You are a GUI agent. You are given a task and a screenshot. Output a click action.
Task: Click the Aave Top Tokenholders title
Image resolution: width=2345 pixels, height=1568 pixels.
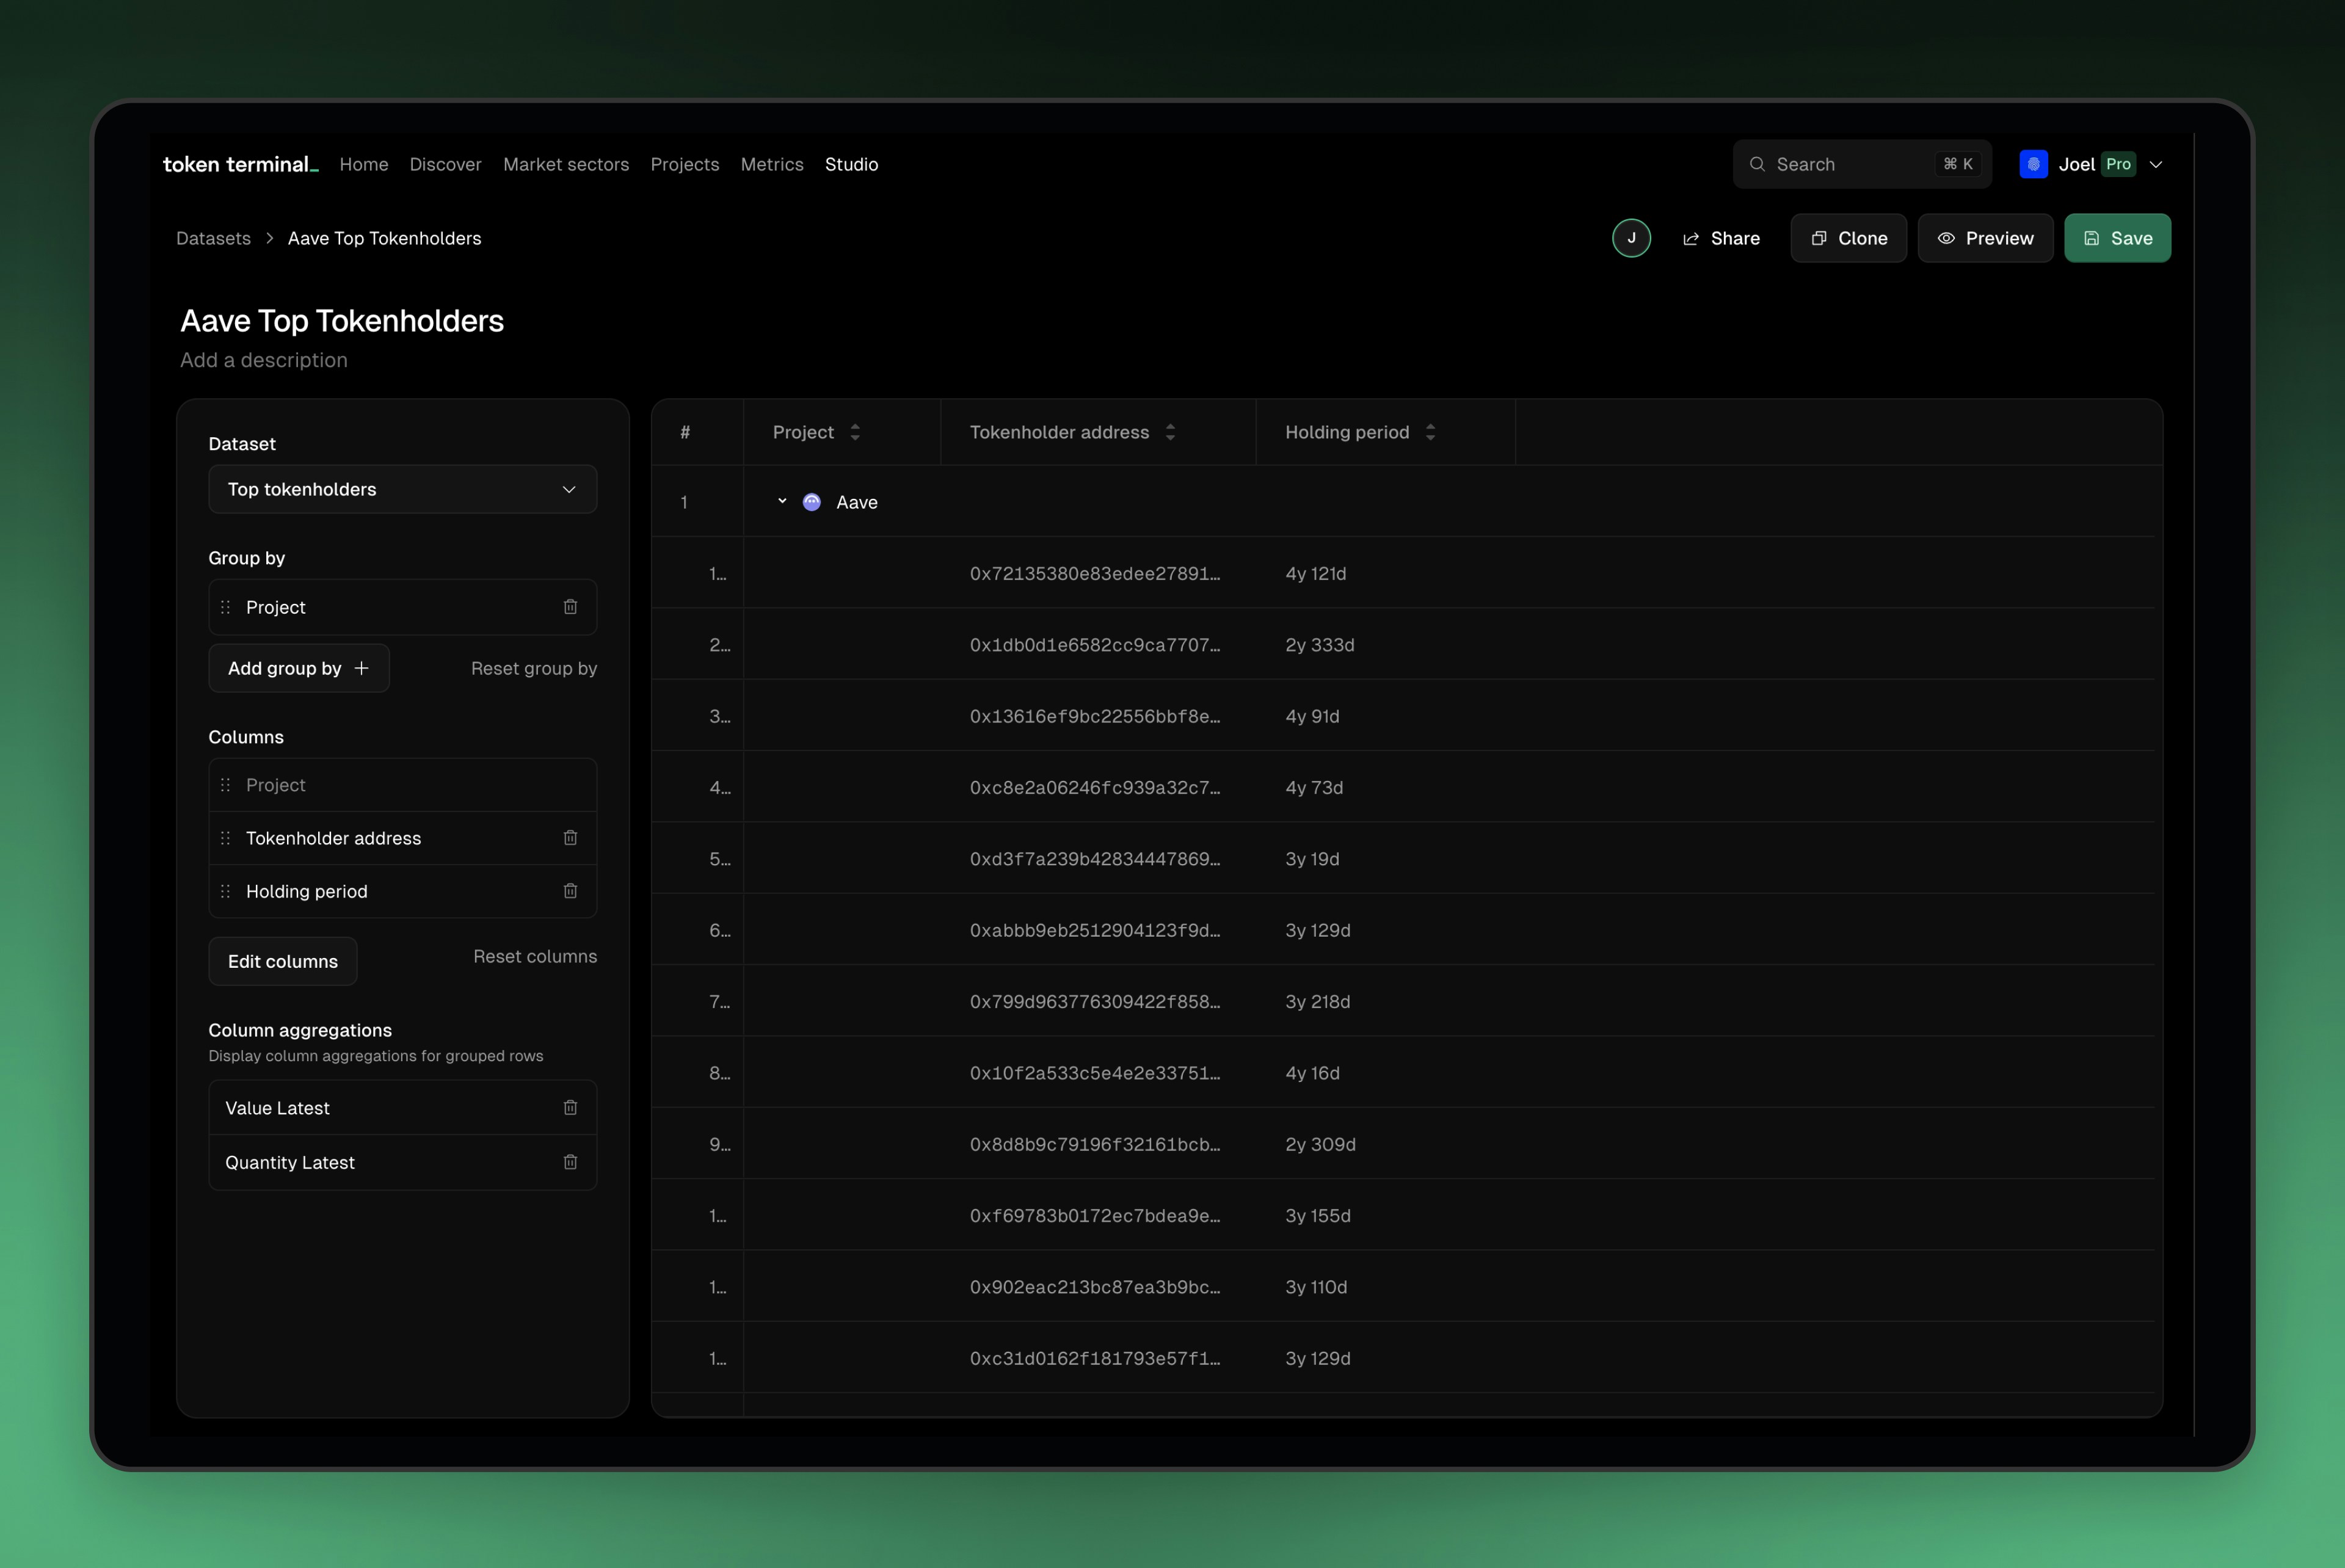(x=342, y=320)
